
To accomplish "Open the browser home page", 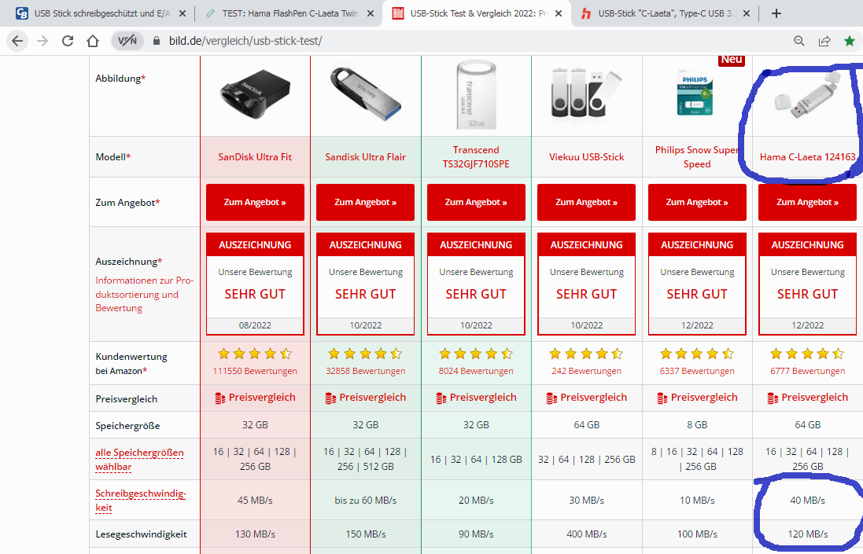I will pyautogui.click(x=93, y=41).
